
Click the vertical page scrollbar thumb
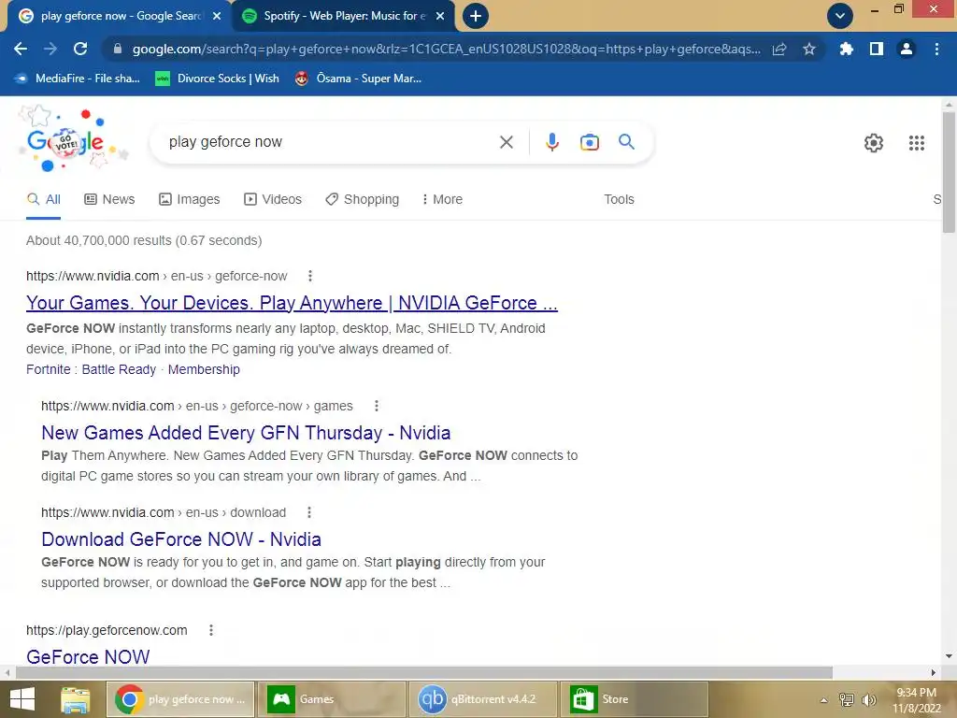[949, 172]
